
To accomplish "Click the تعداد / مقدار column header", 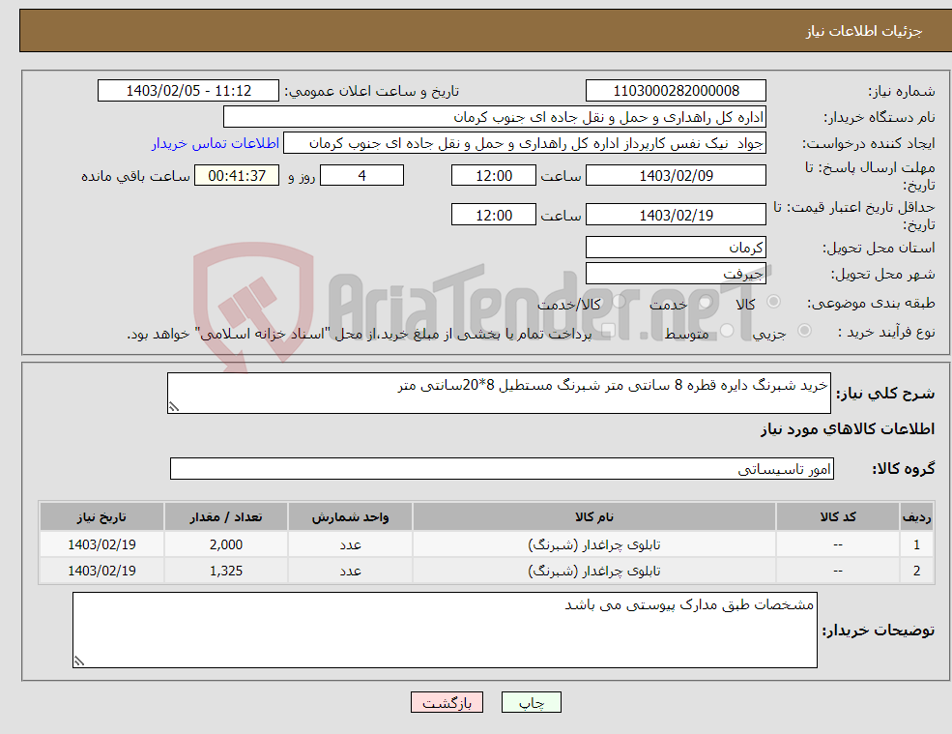I will click(x=226, y=517).
